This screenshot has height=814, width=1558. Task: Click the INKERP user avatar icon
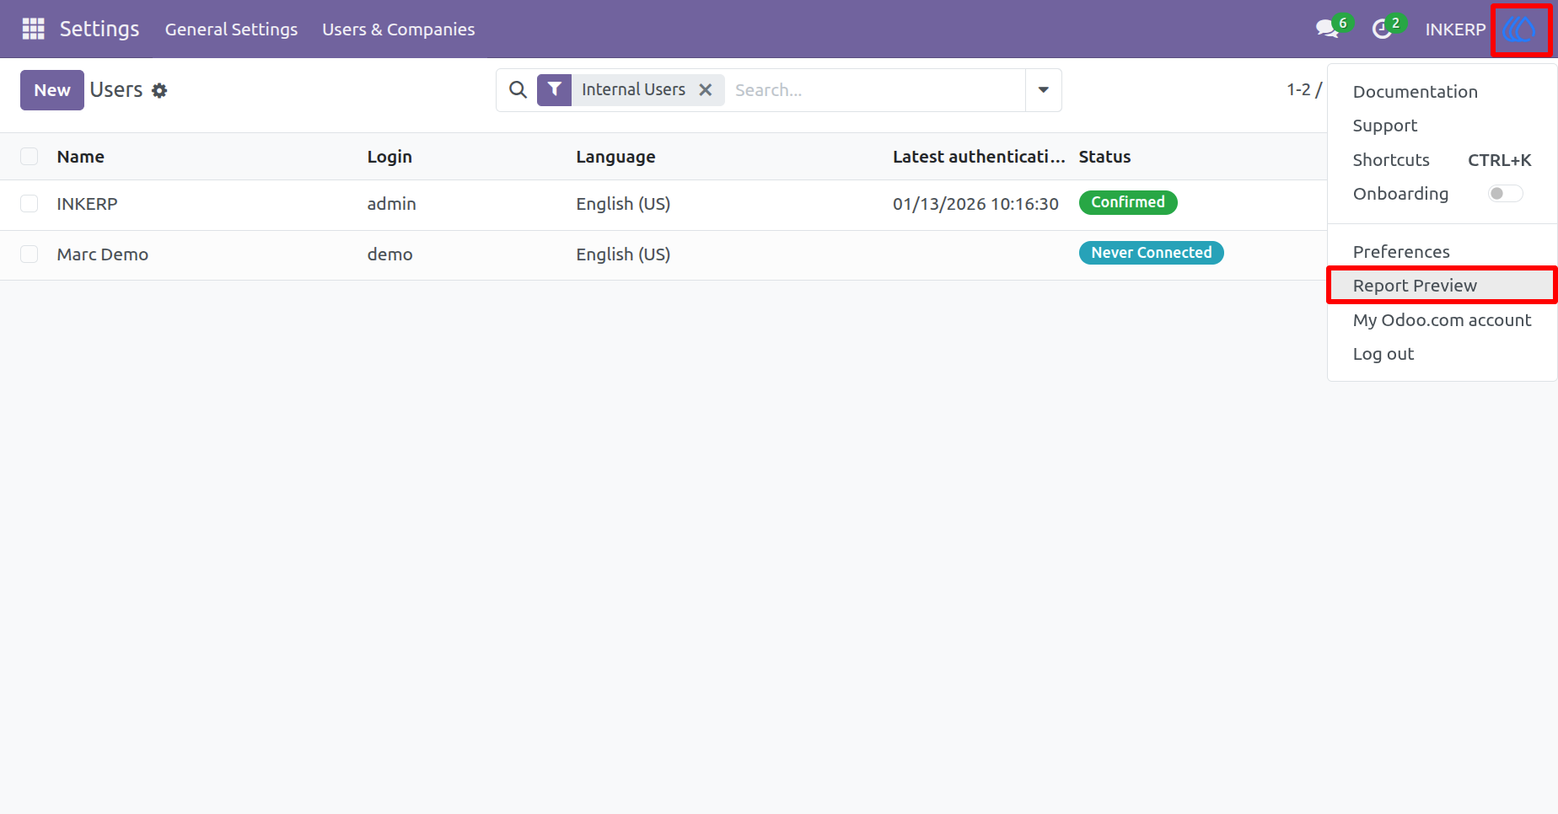point(1519,29)
